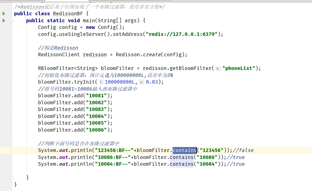Click the "10086:BF--" string
The image size is (312, 191).
[x=113, y=157]
